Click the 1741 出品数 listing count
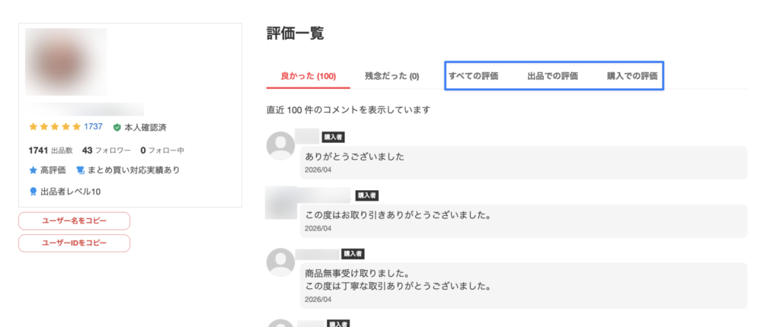Screen dimensions: 780x327 (50, 150)
